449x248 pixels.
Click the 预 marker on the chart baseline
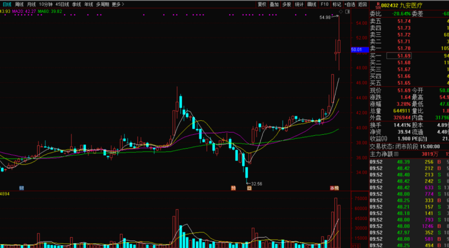(233, 188)
